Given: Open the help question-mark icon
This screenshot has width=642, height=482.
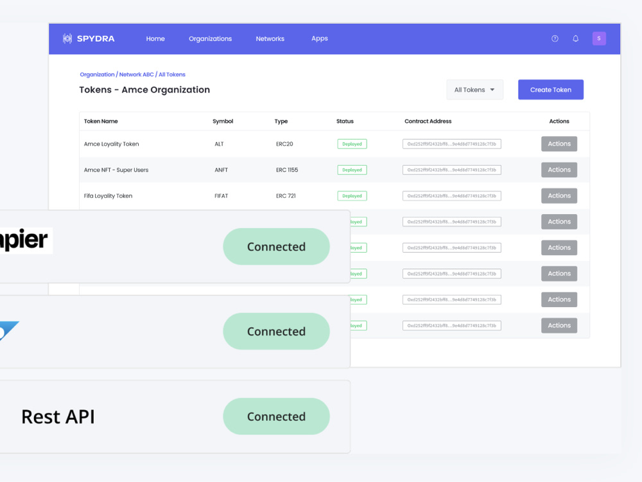Looking at the screenshot, I should [555, 39].
